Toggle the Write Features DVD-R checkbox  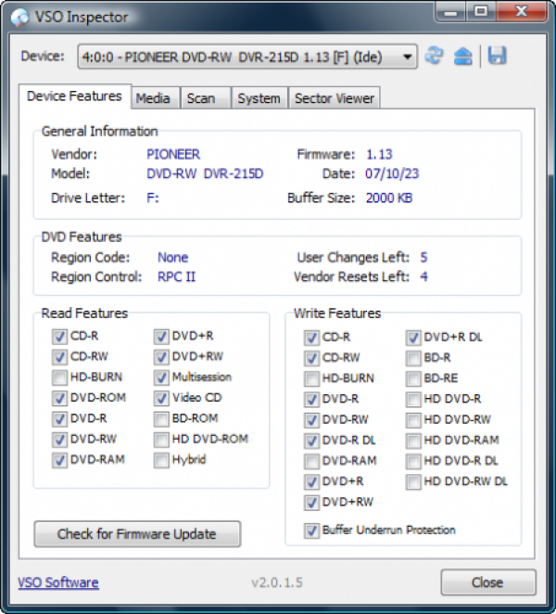311,400
